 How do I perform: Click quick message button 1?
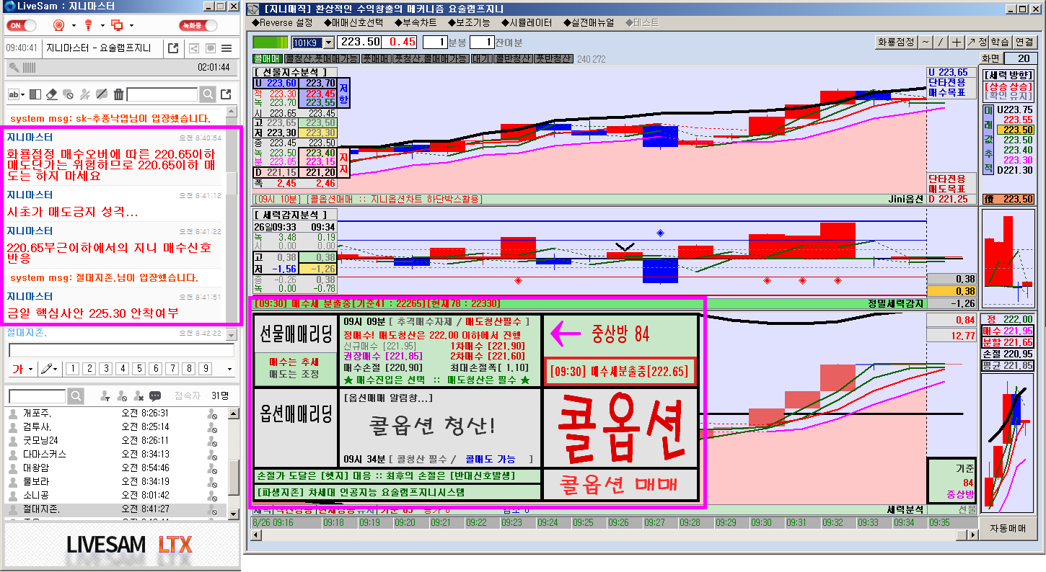point(72,369)
